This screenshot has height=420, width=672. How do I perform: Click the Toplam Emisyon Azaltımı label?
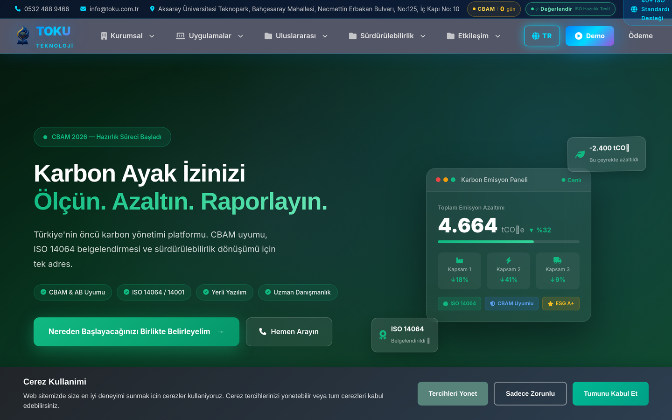pos(471,208)
